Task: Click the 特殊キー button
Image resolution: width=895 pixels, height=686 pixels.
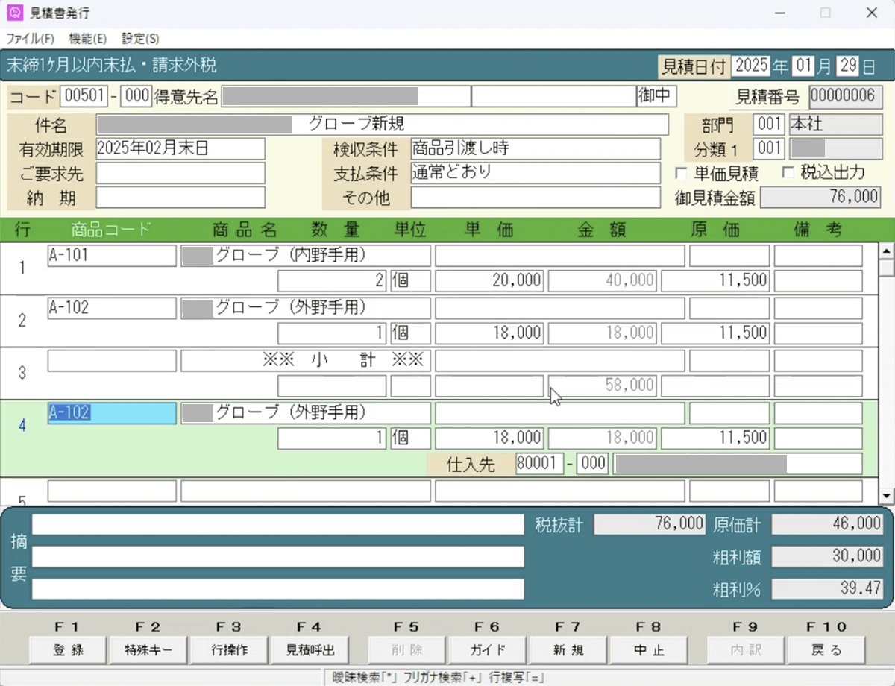Action: (x=148, y=650)
